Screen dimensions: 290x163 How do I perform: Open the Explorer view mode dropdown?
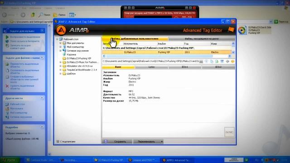click(75, 15)
